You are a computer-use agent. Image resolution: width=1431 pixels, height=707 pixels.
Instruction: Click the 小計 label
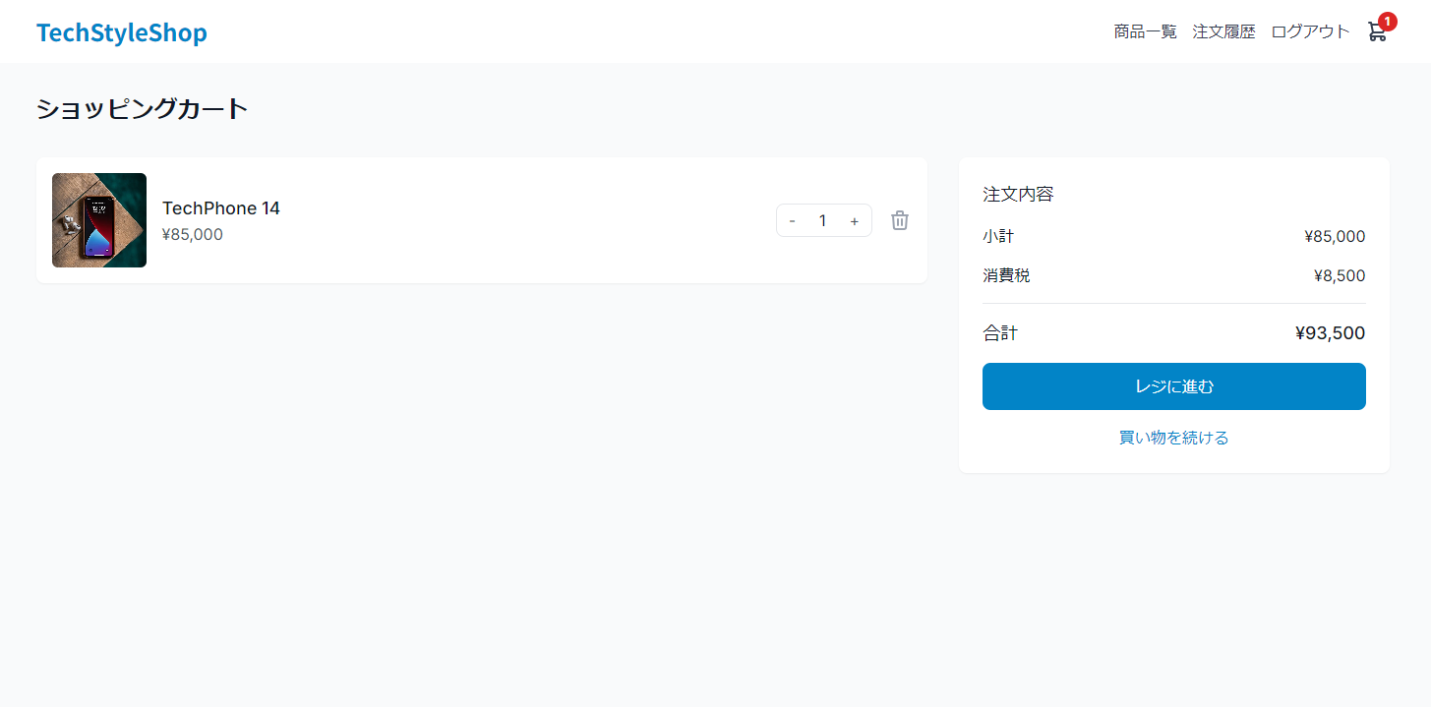coord(998,236)
